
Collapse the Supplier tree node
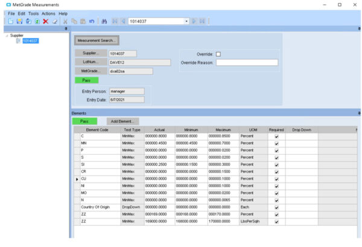(7, 36)
